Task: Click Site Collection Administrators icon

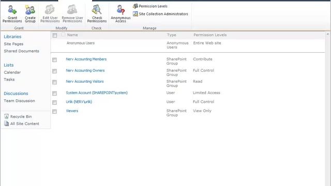Action: point(136,14)
